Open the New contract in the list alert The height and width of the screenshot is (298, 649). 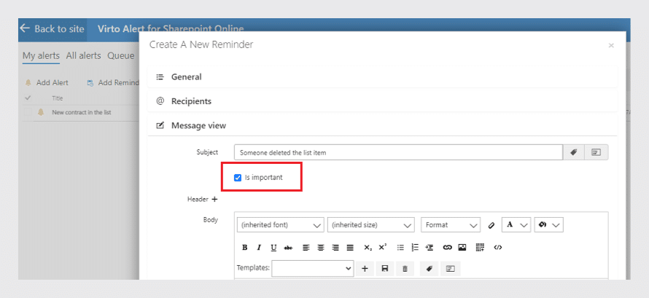[82, 112]
